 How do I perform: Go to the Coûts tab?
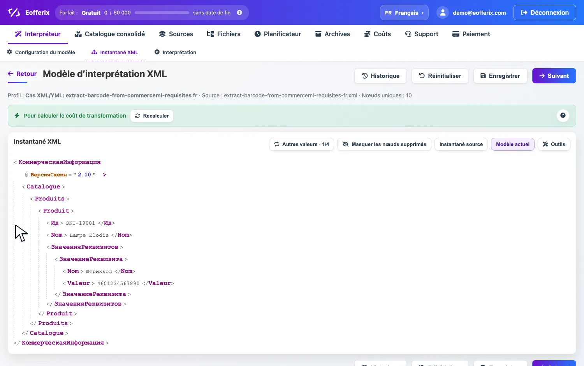(378, 34)
